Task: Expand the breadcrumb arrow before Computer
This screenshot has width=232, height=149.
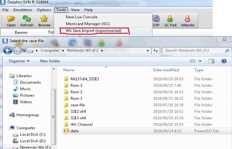Action: coord(37,51)
